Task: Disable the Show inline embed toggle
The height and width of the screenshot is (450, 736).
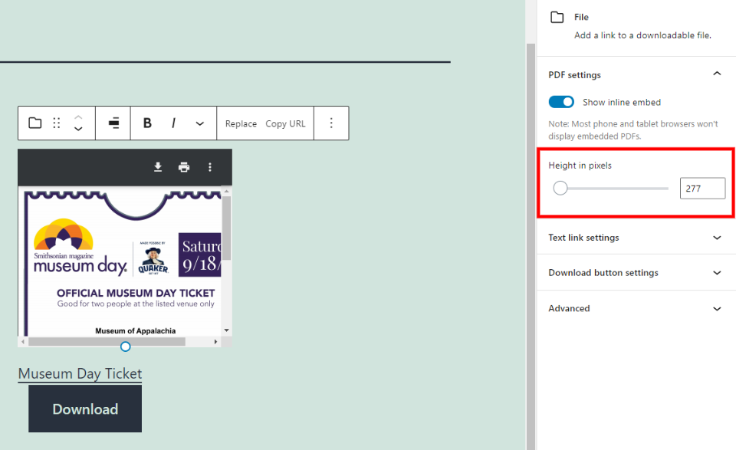Action: pyautogui.click(x=561, y=101)
